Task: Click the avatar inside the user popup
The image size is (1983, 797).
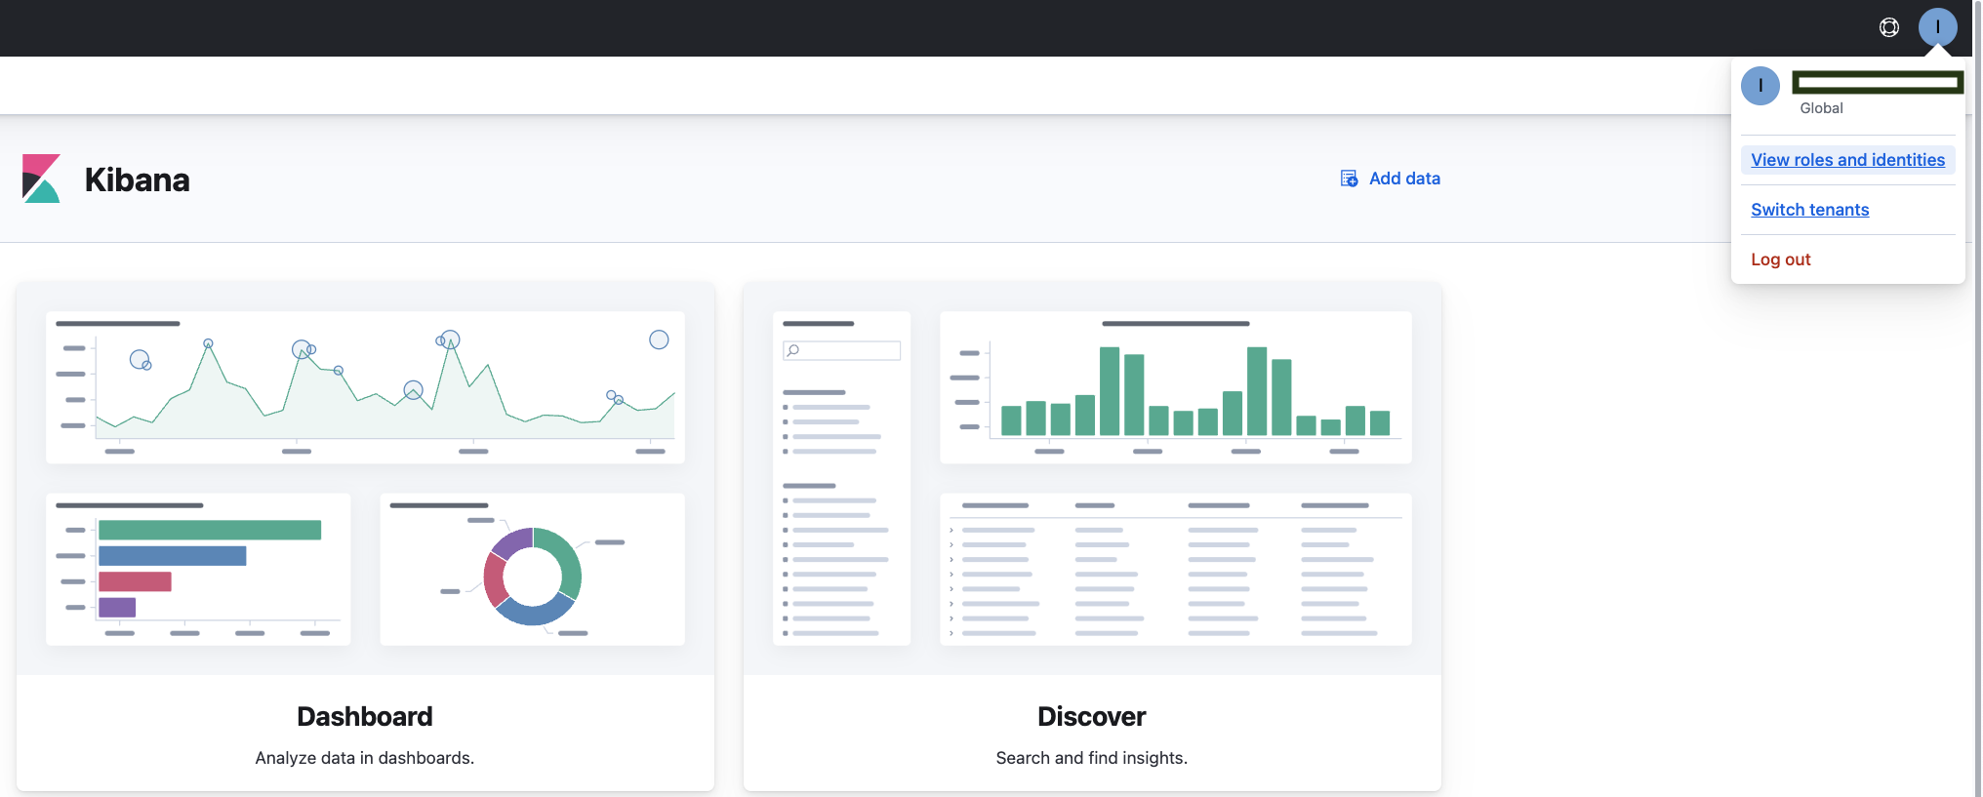Action: (x=1760, y=86)
